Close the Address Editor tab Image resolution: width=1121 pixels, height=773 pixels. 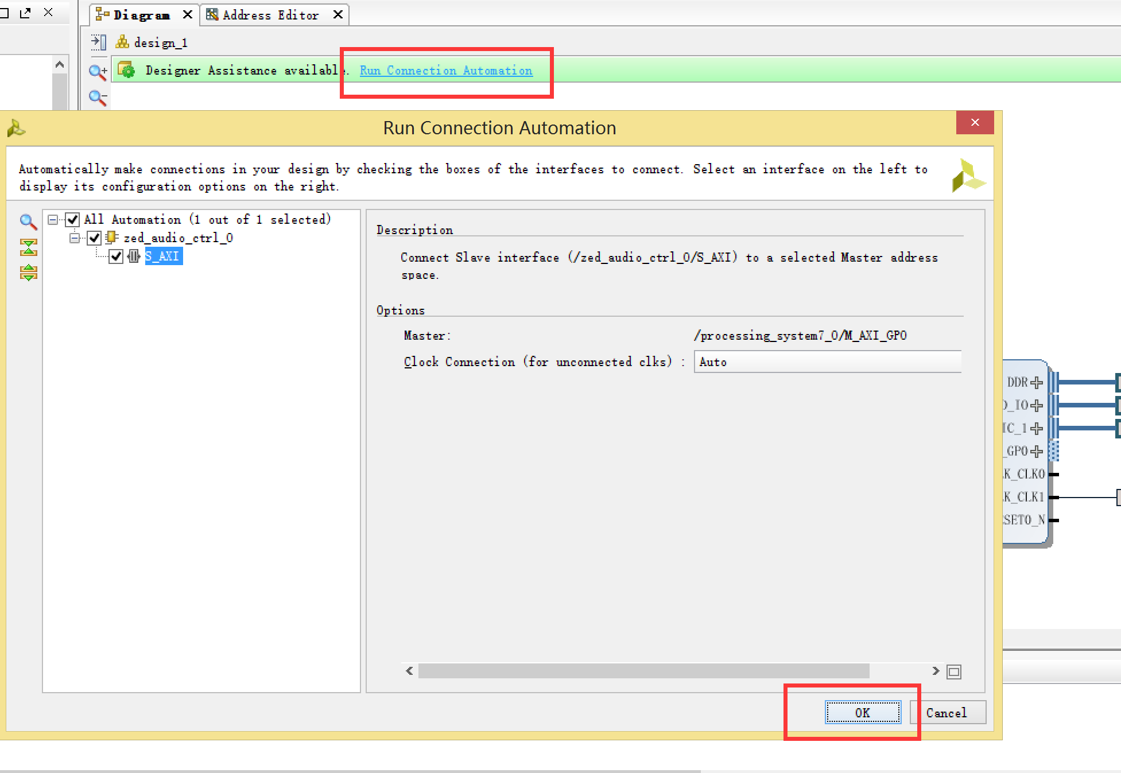pos(338,15)
